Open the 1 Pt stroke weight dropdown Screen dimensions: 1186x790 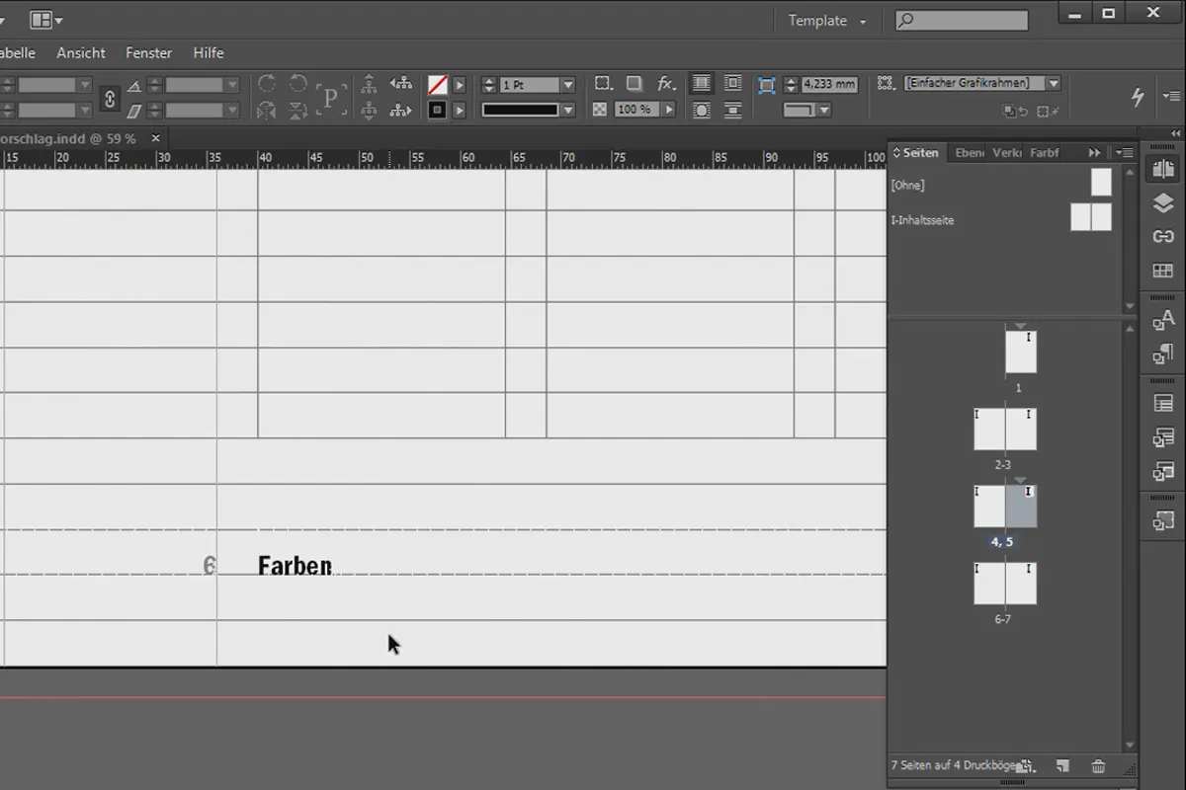(x=568, y=85)
